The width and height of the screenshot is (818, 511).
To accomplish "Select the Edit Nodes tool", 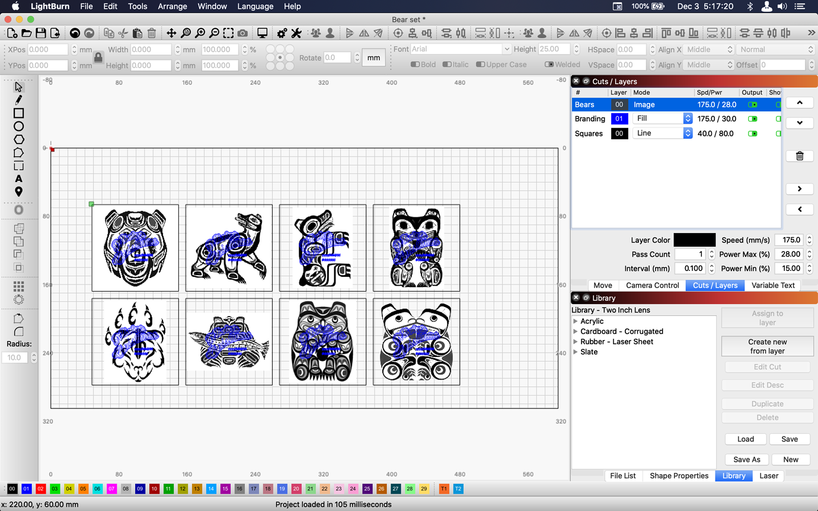I will click(18, 152).
